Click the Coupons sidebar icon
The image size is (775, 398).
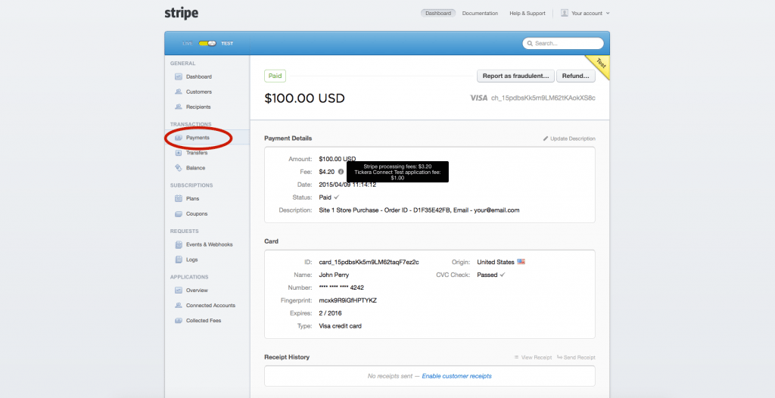point(179,214)
